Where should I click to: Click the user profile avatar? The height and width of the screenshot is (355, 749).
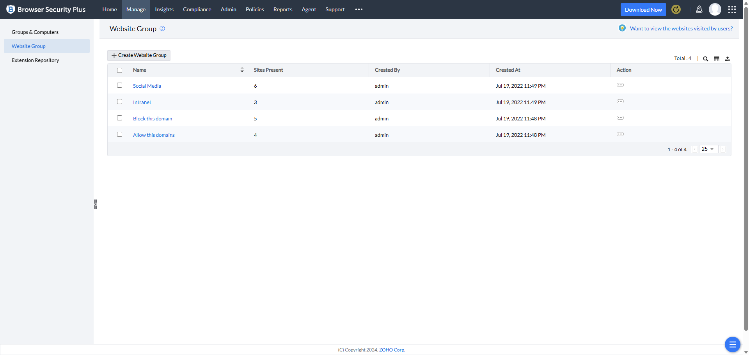point(715,9)
